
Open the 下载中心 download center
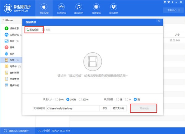coord(174,10)
